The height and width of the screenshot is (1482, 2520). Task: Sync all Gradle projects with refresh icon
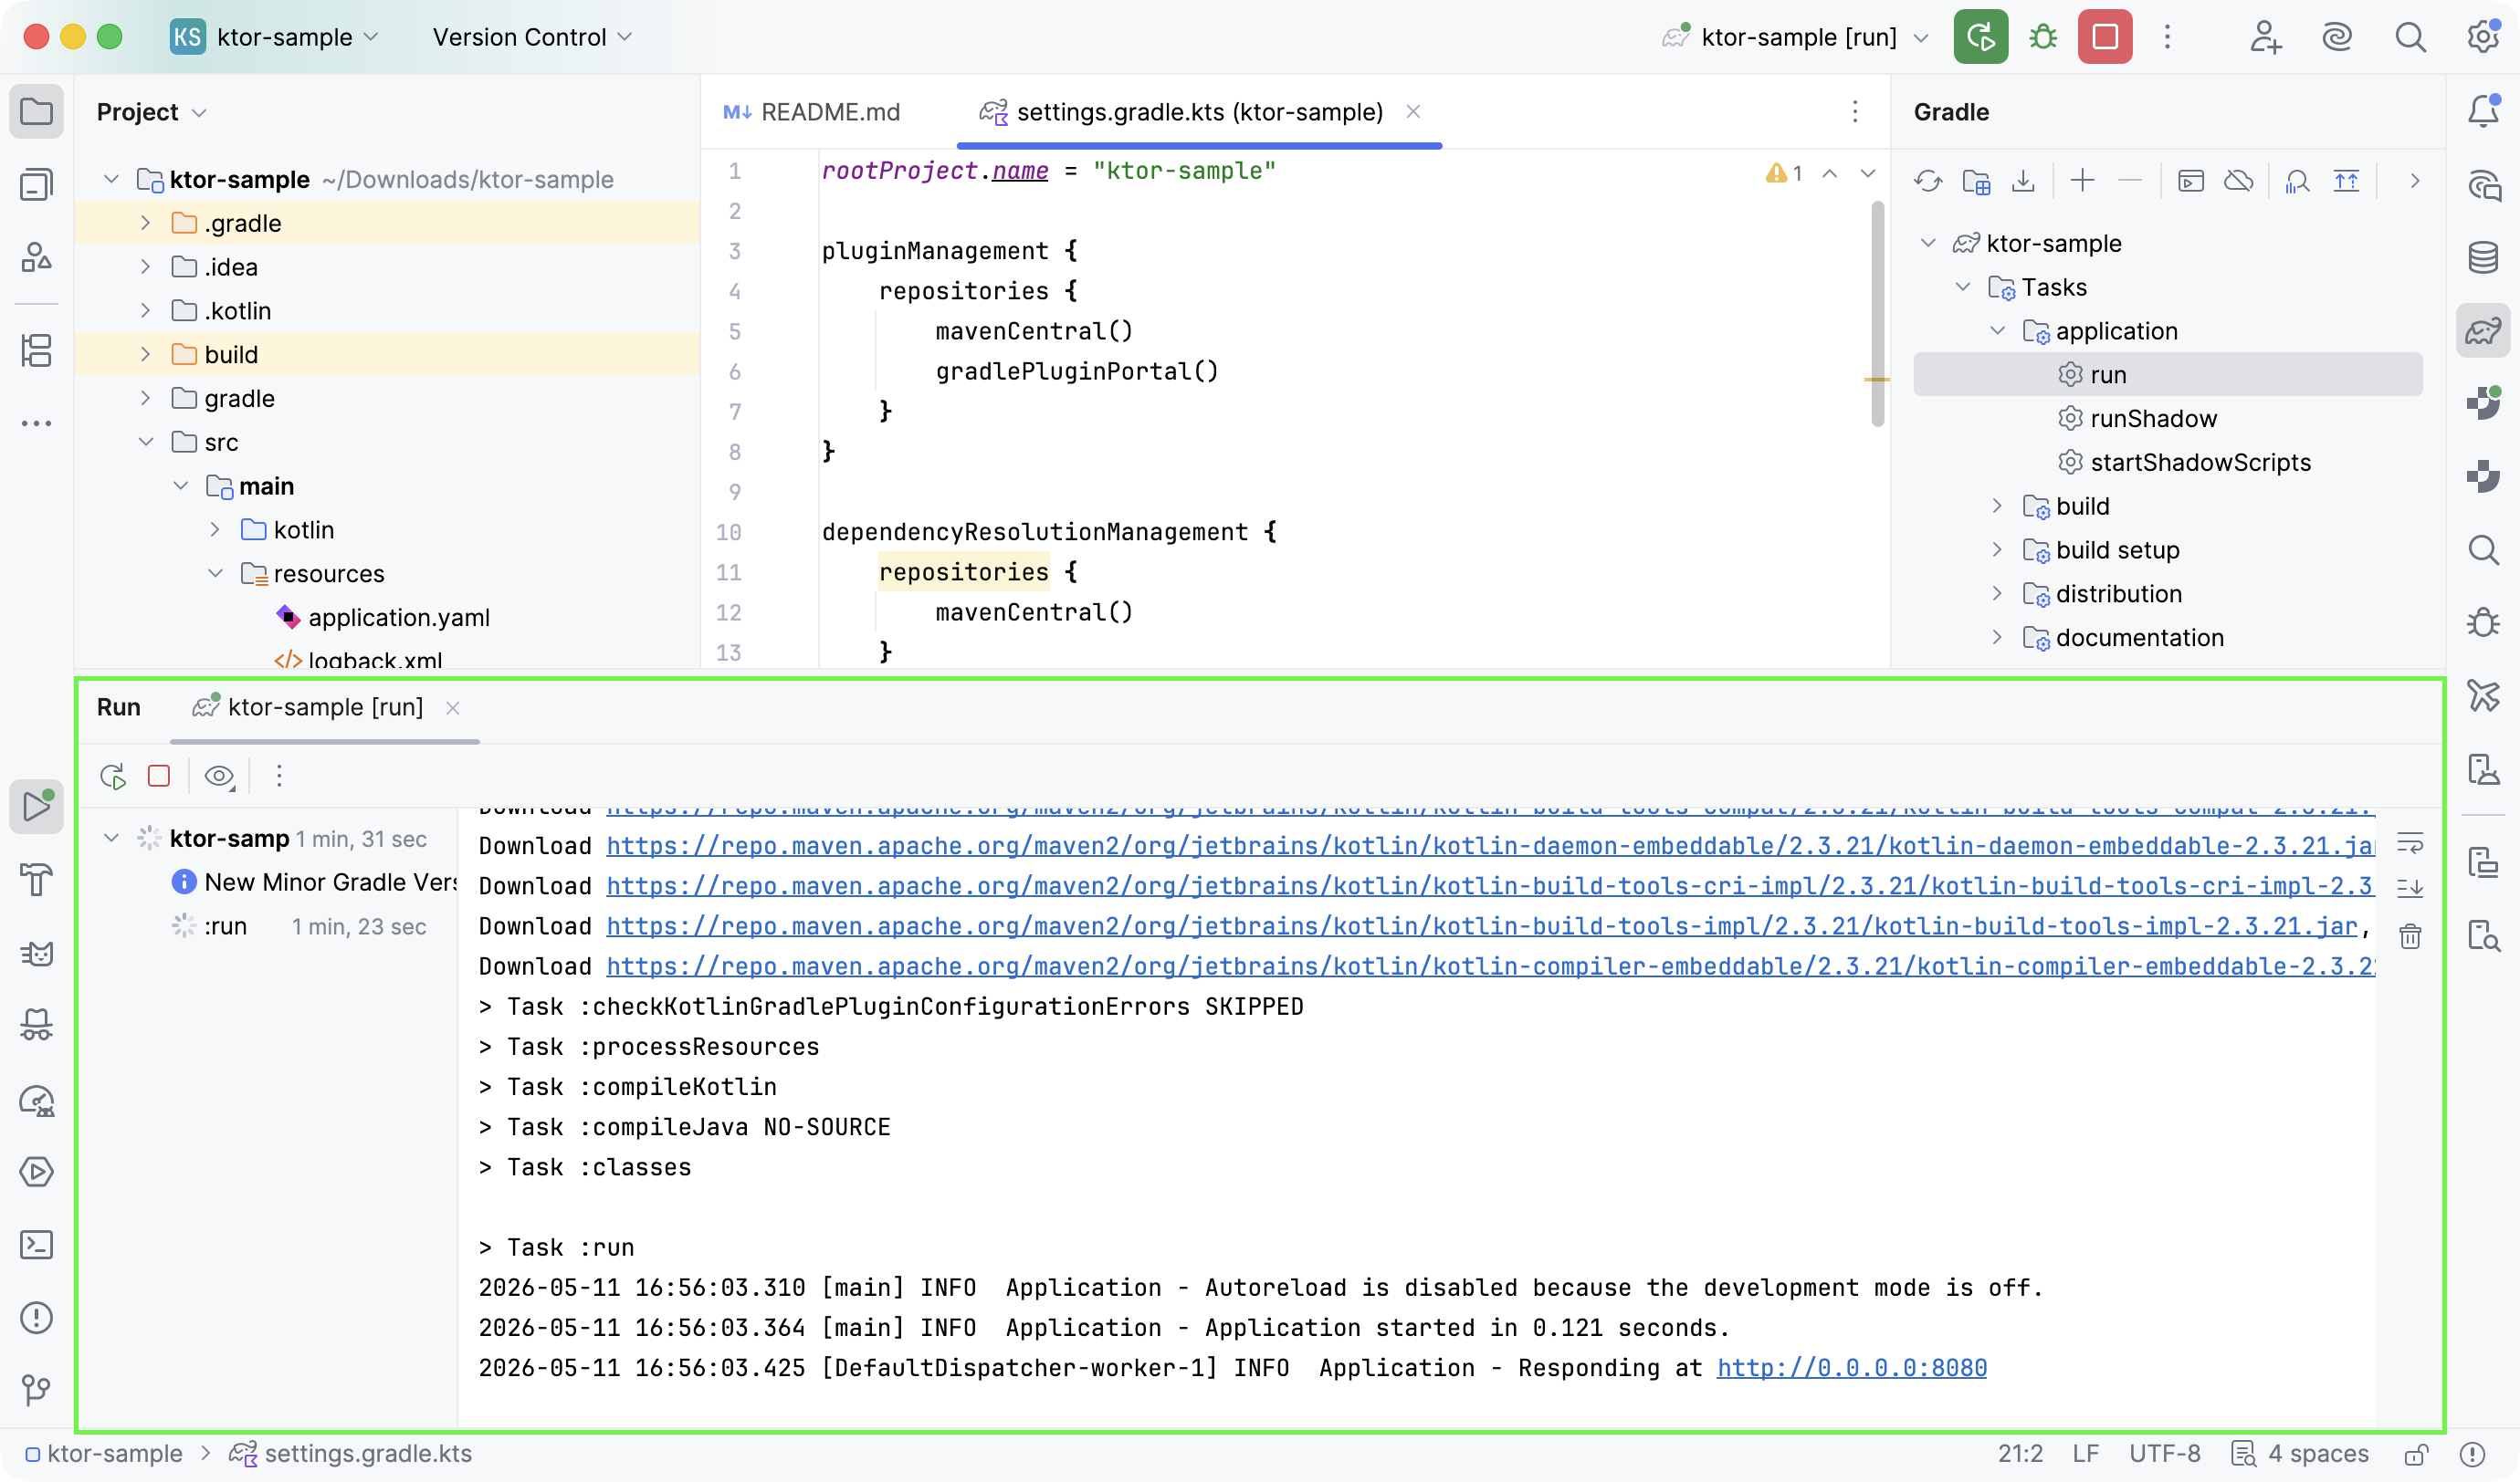(1928, 181)
